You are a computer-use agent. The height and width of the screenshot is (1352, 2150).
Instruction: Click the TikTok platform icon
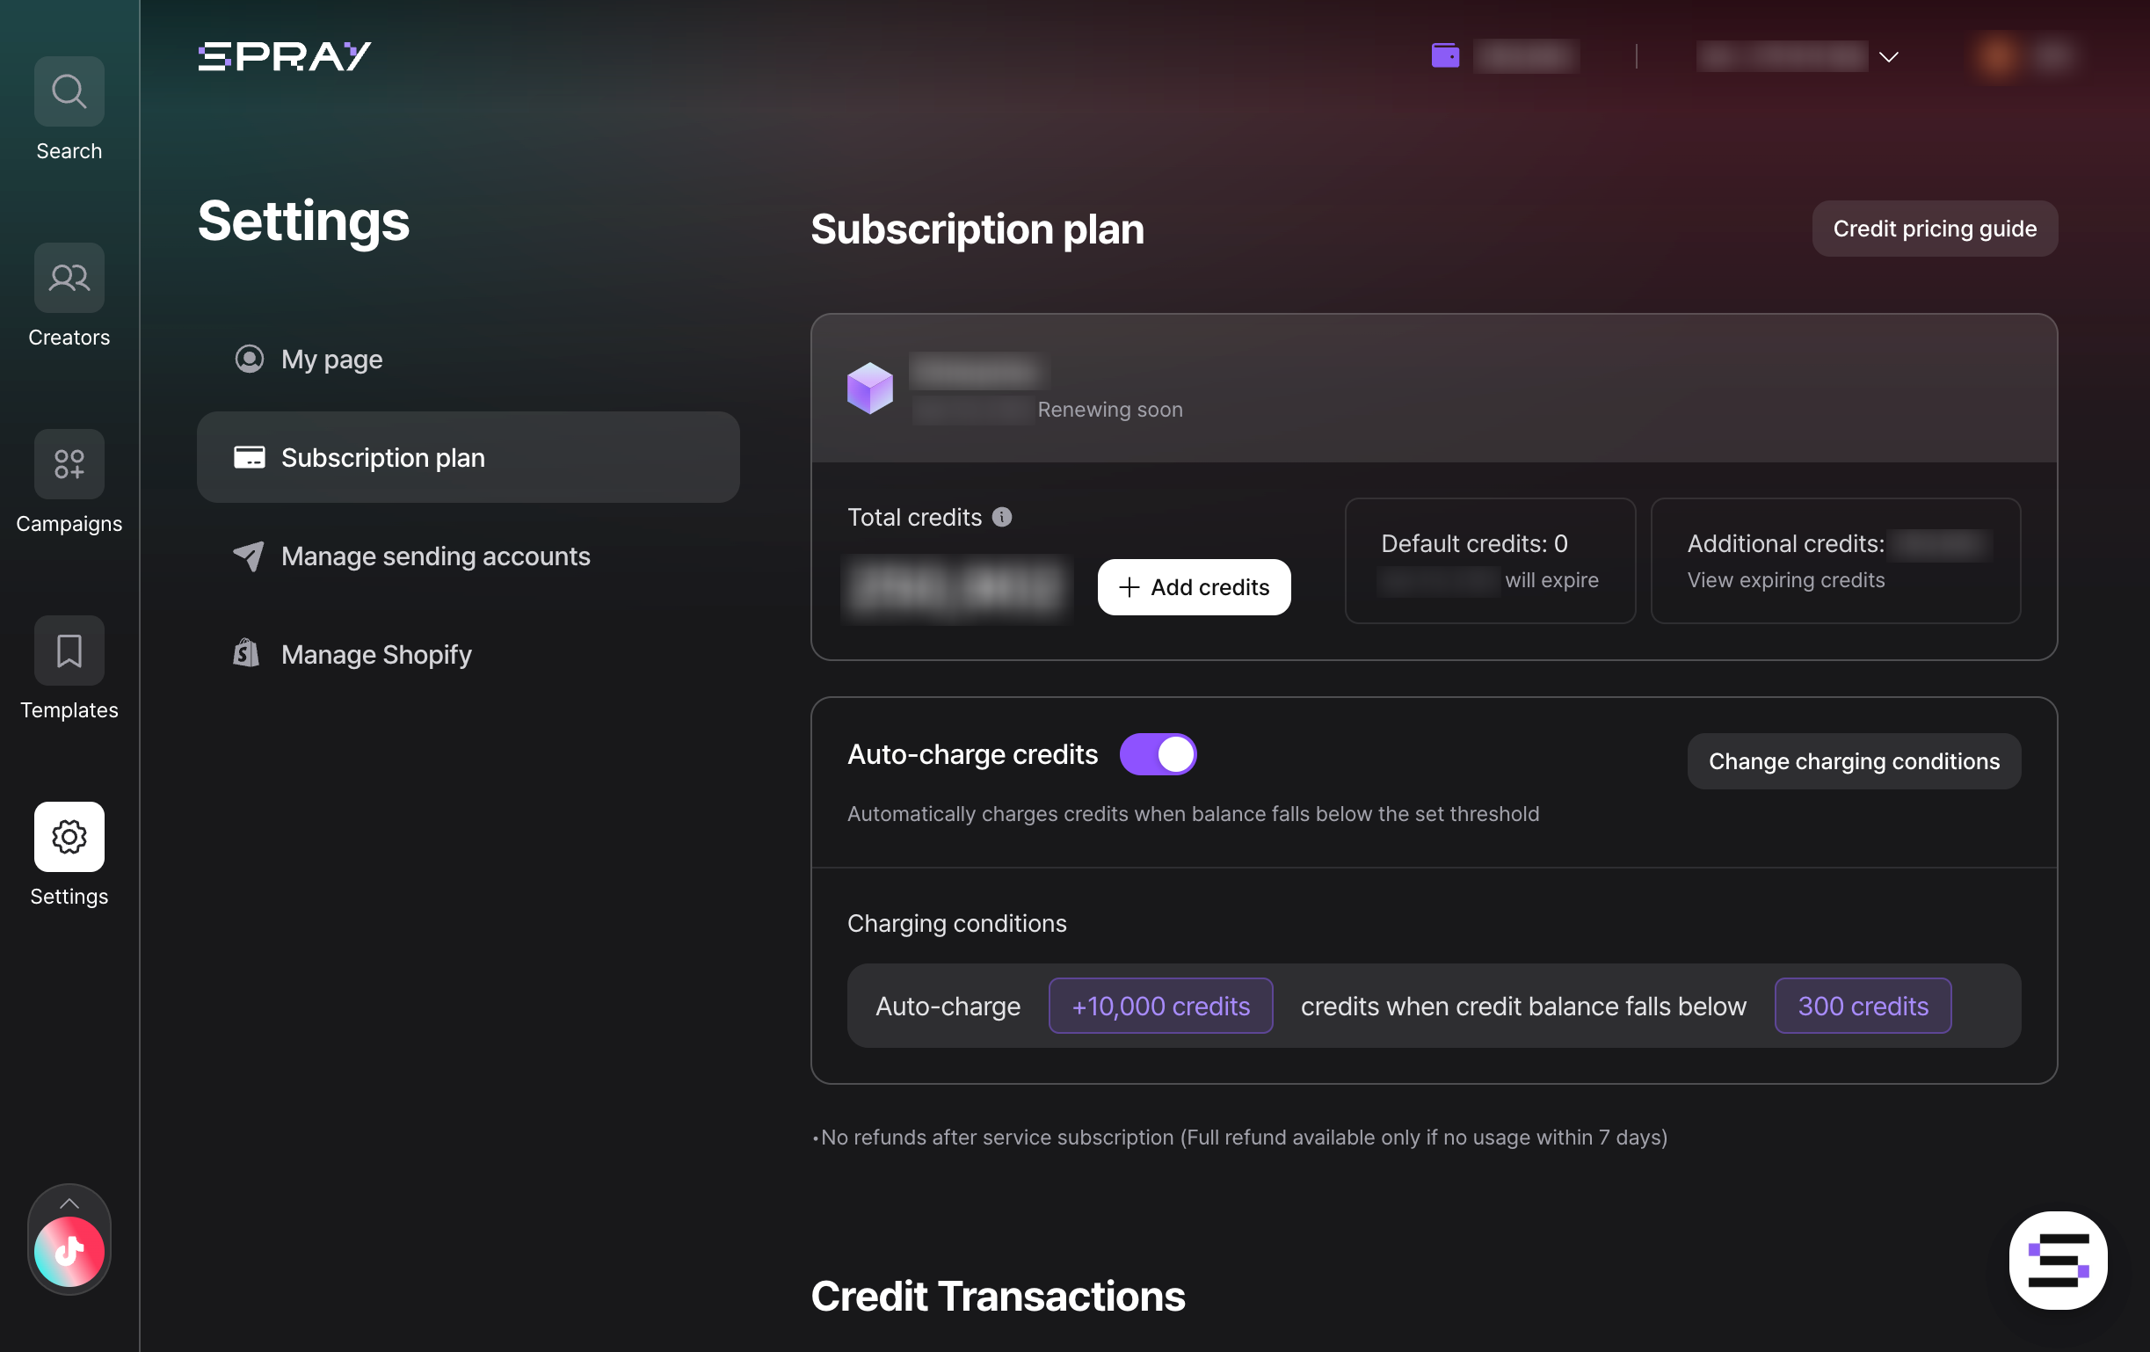[x=69, y=1251]
